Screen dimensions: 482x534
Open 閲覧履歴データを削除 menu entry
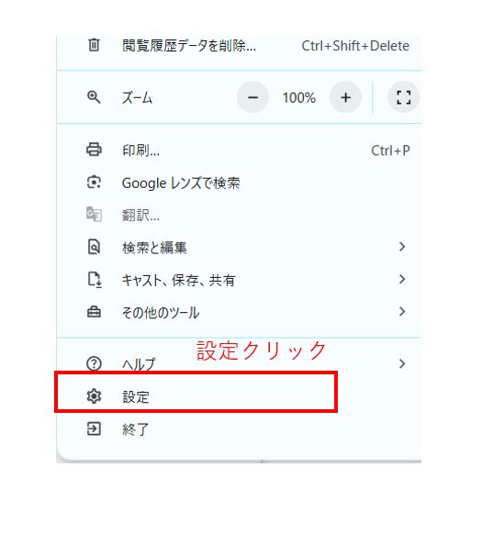pos(239,45)
